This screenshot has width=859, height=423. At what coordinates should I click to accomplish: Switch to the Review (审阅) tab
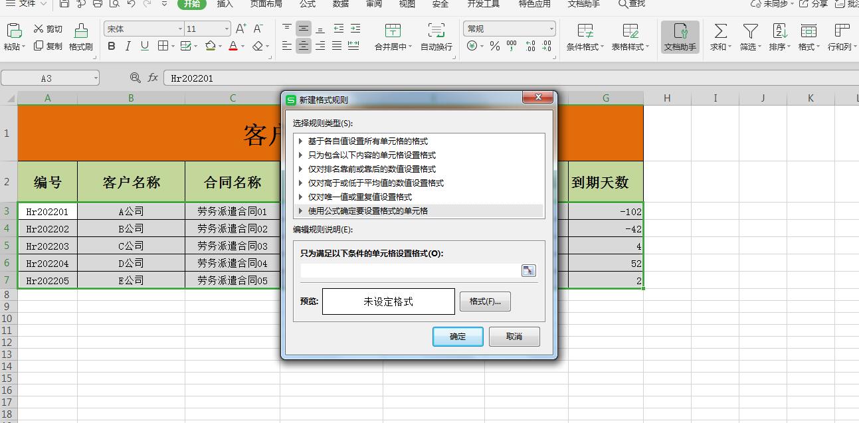click(x=374, y=4)
